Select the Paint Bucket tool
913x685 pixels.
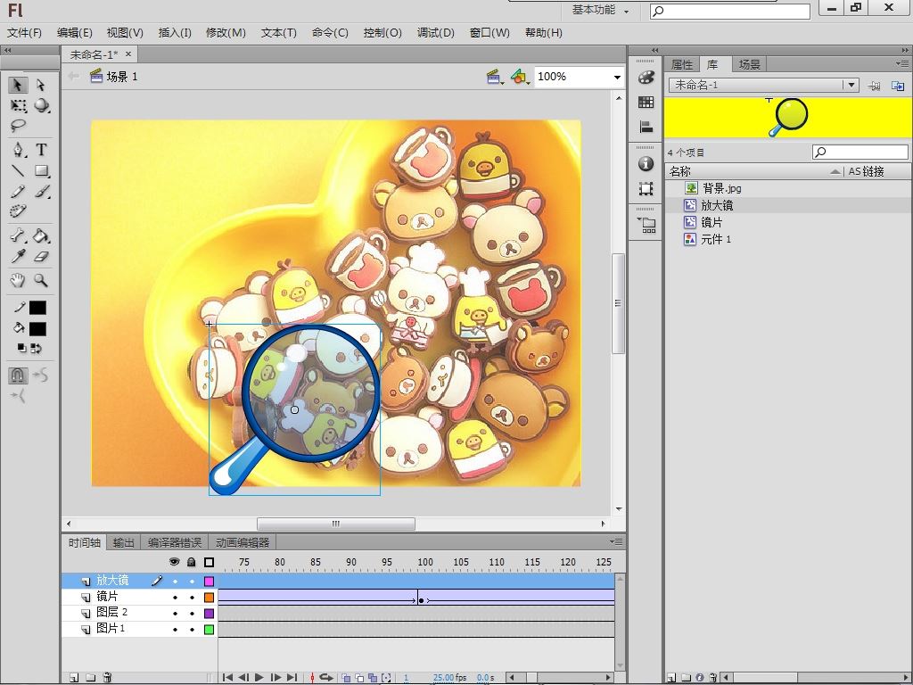pos(41,235)
